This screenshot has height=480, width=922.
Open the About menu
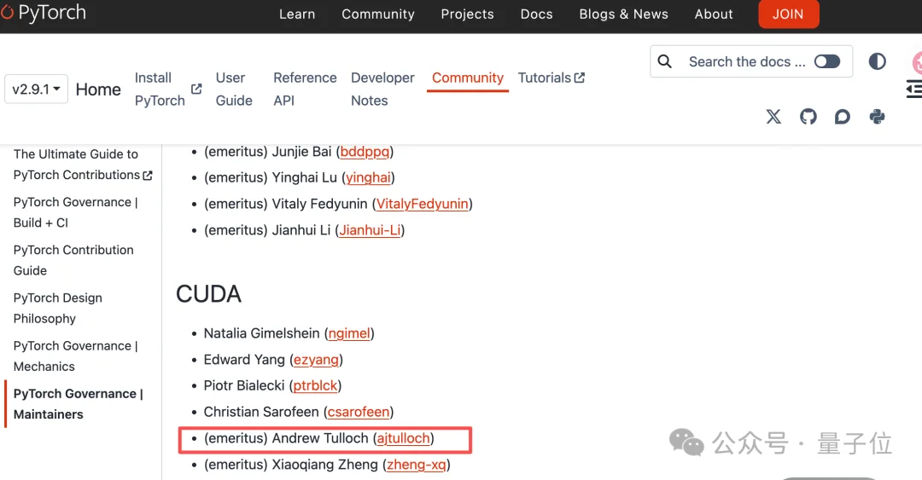point(713,14)
